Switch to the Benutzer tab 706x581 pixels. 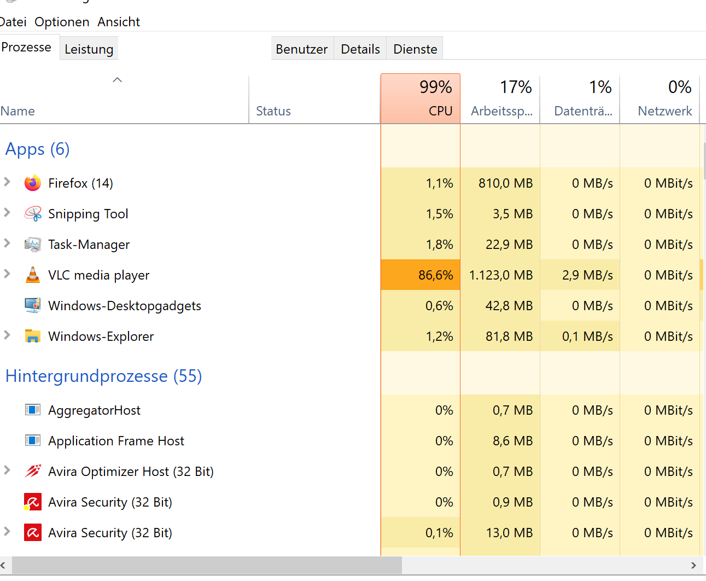(302, 49)
